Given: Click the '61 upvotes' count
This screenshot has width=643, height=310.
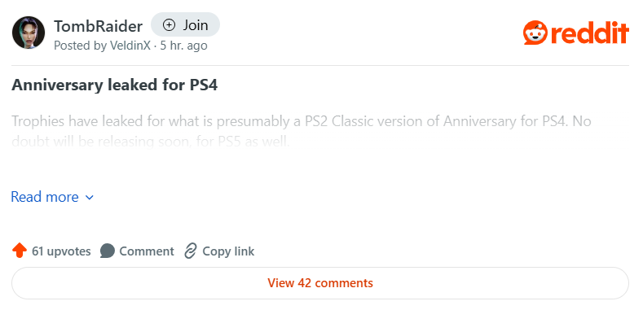Looking at the screenshot, I should point(61,251).
